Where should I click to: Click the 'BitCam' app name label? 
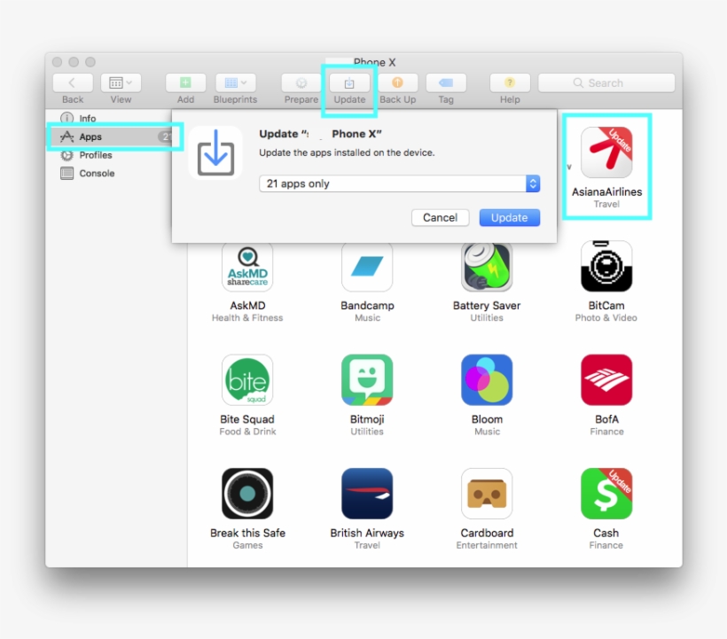click(x=606, y=306)
